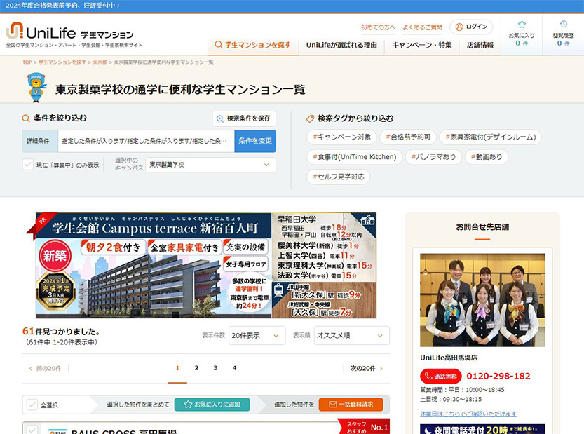584x434 pixels.
Task: Click 休業日はこちらでご確認いただけます link
Action: (x=468, y=414)
